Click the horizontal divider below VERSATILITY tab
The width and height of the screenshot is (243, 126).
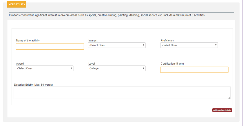121,12
